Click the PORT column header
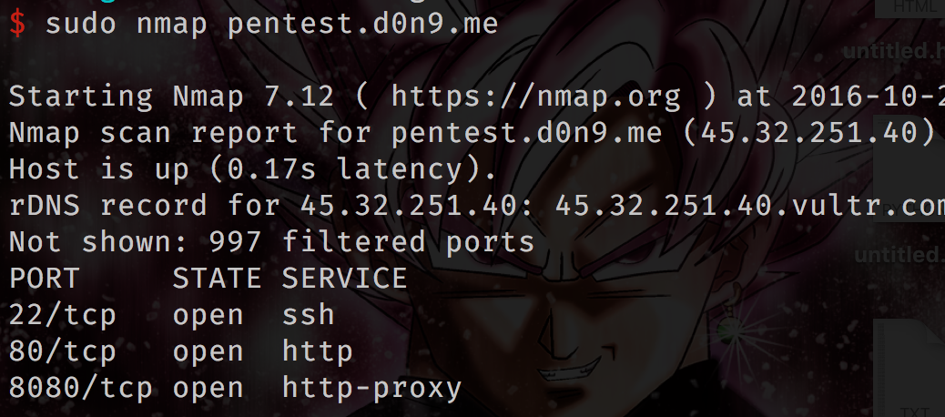945x417 pixels. [45, 279]
